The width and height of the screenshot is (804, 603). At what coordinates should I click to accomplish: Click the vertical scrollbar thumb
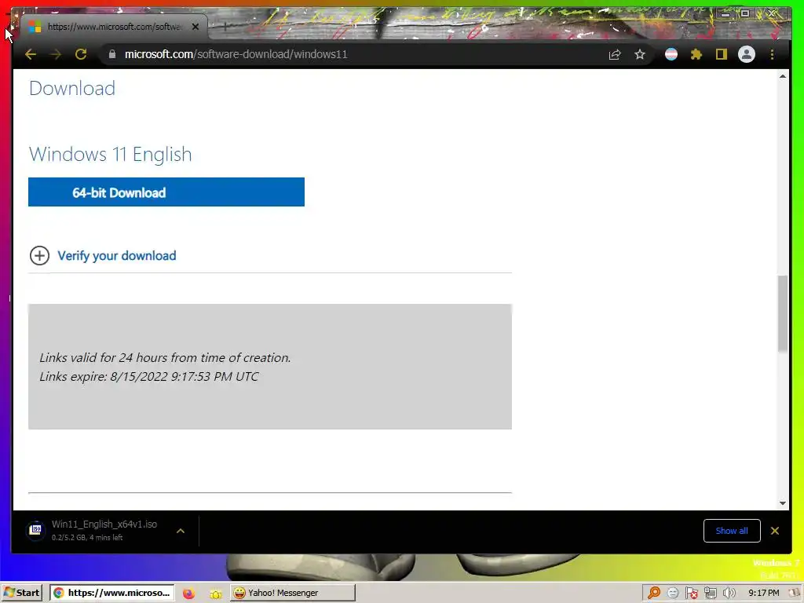click(x=783, y=313)
